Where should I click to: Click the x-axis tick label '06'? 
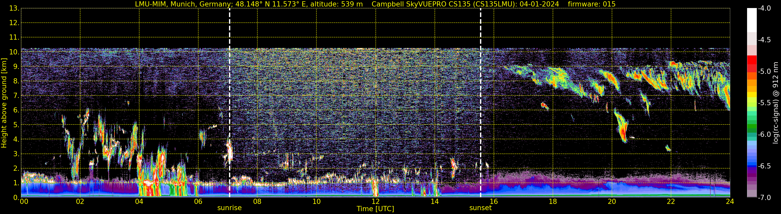[x=198, y=202]
